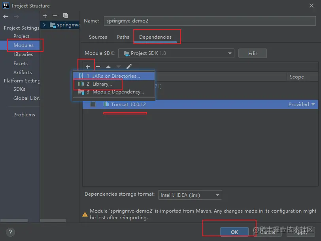Select Global Libraries in sidebar
Viewport: 321px width, 241px height.
26,98
